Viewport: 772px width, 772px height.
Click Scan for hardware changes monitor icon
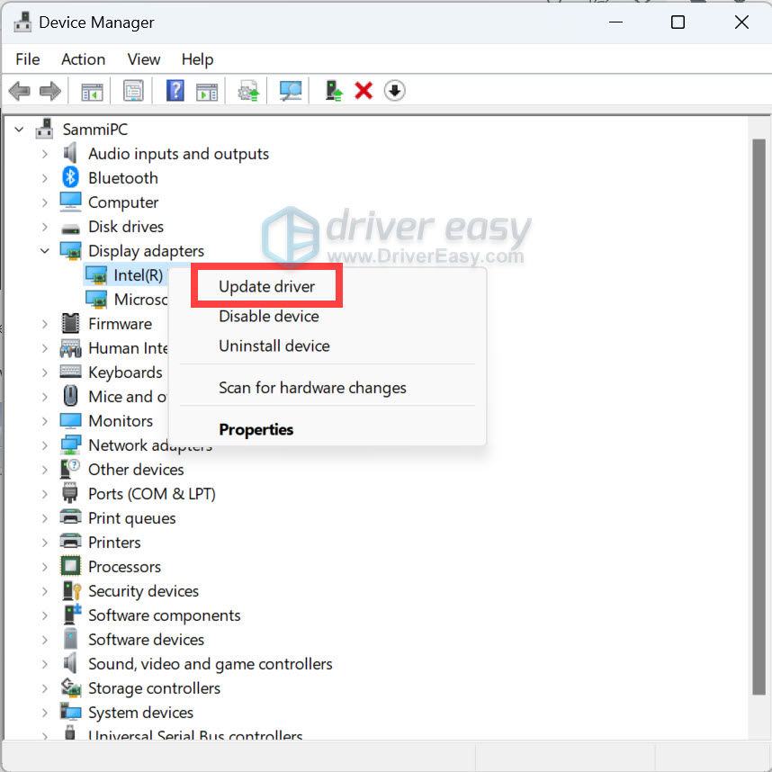(x=290, y=91)
